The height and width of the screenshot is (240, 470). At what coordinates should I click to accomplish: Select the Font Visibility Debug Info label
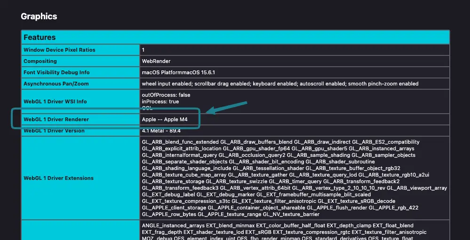click(56, 72)
